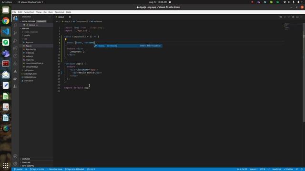The image size is (305, 171).
Task: Open Files manager from the dock
Action: pyautogui.click(x=6, y=10)
